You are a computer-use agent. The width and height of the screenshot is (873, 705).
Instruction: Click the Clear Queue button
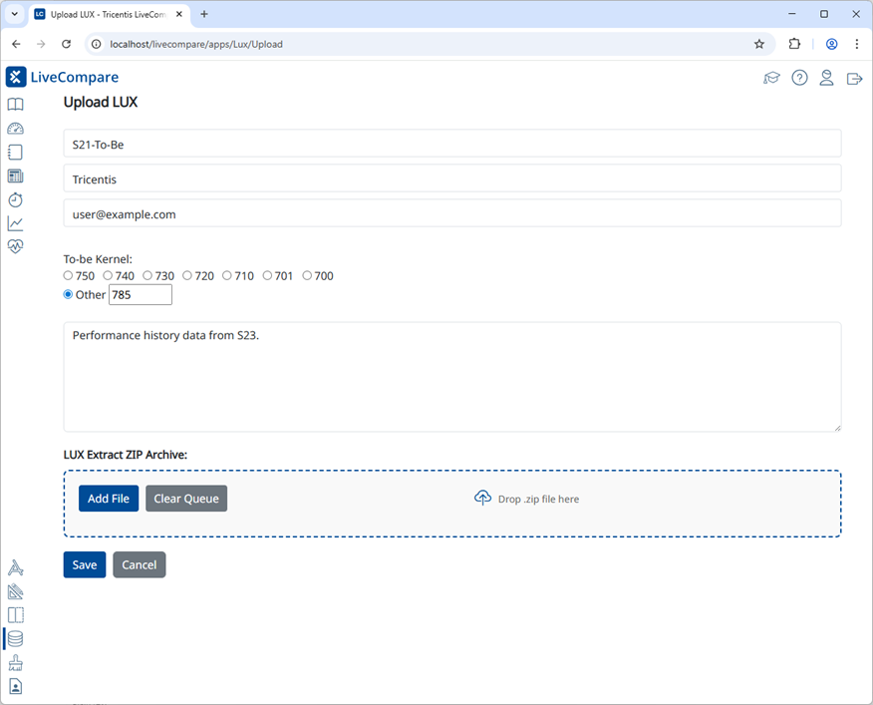point(185,498)
